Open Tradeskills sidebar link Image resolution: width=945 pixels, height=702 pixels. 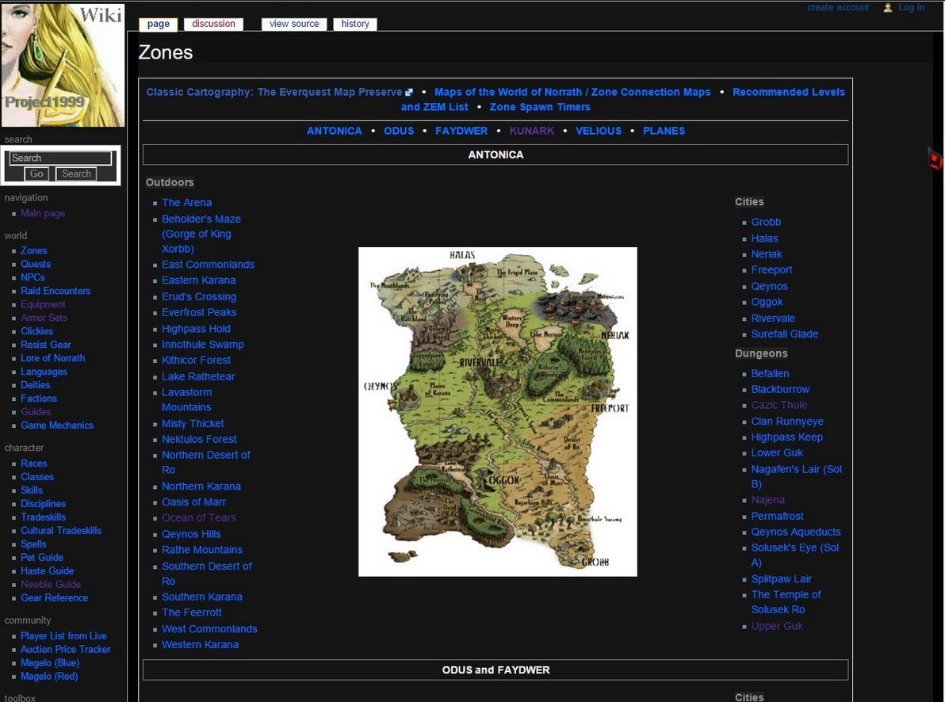click(x=44, y=517)
